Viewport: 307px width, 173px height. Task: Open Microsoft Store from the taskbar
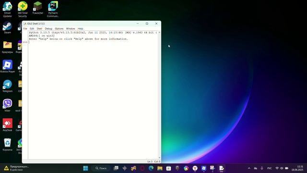(168, 168)
